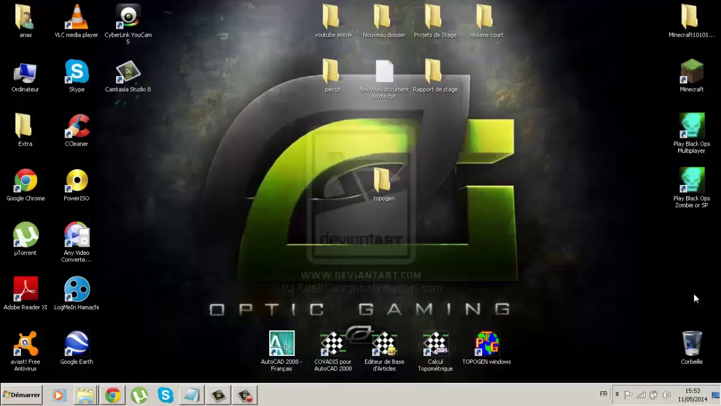This screenshot has height=406, width=721.
Task: Open the notepad taskbar button
Action: click(x=192, y=395)
